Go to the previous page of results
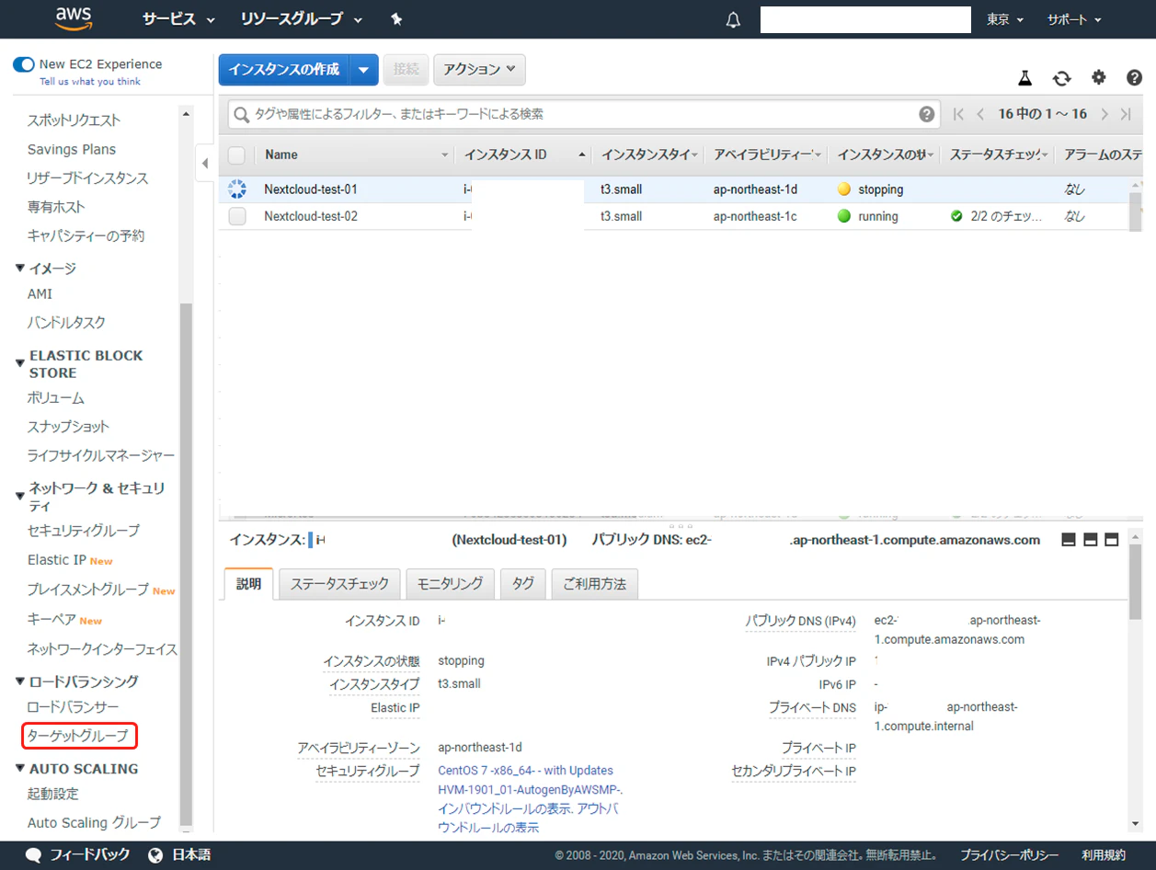Screen dimensions: 1156x870 (980, 114)
